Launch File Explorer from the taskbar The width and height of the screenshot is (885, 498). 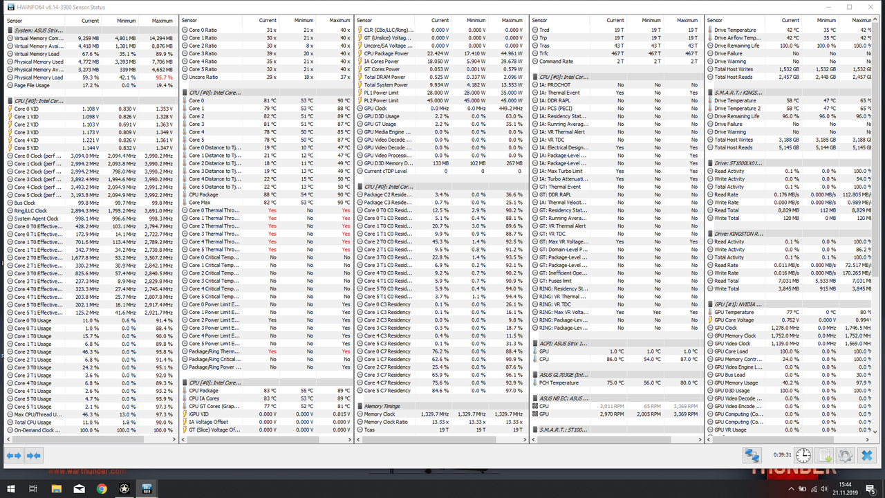[57, 488]
